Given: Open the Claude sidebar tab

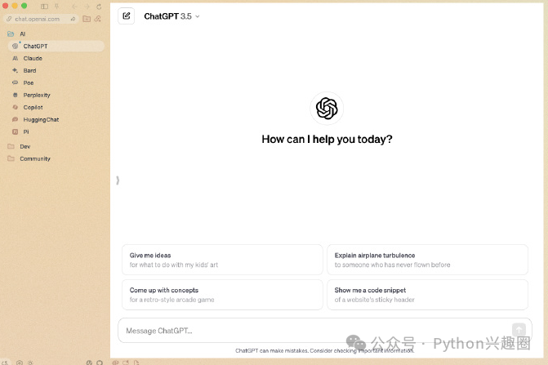Looking at the screenshot, I should pos(56,58).
